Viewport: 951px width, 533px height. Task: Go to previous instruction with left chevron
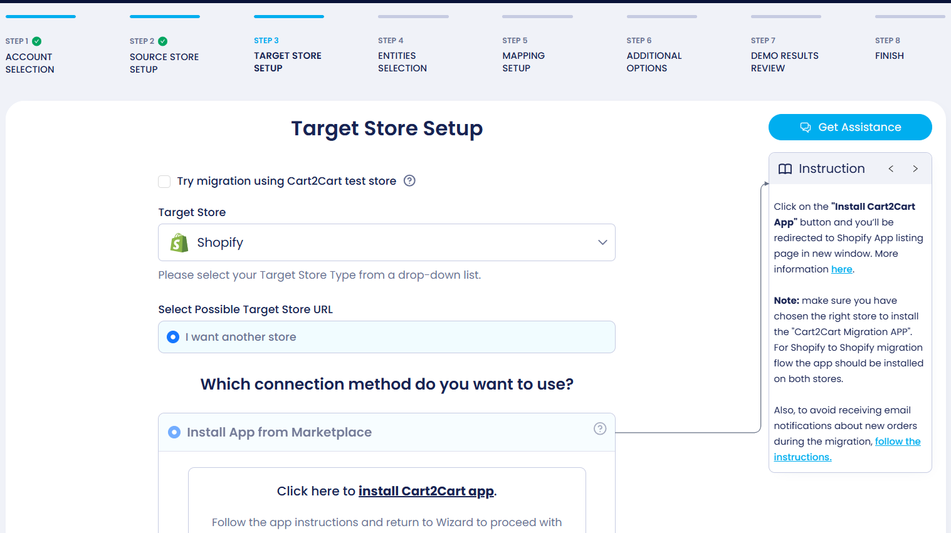click(x=891, y=168)
